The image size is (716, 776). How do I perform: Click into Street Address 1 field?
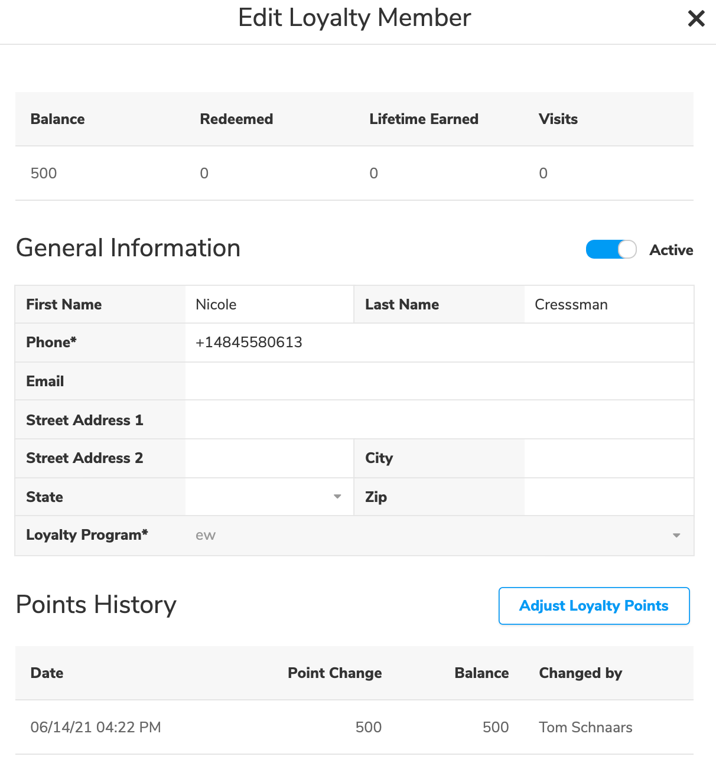pyautogui.click(x=438, y=420)
